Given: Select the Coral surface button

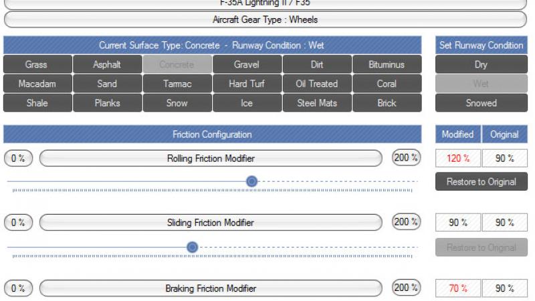Looking at the screenshot, I should [387, 84].
